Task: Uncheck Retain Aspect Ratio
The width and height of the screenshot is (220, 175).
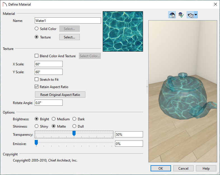Action: point(36,87)
